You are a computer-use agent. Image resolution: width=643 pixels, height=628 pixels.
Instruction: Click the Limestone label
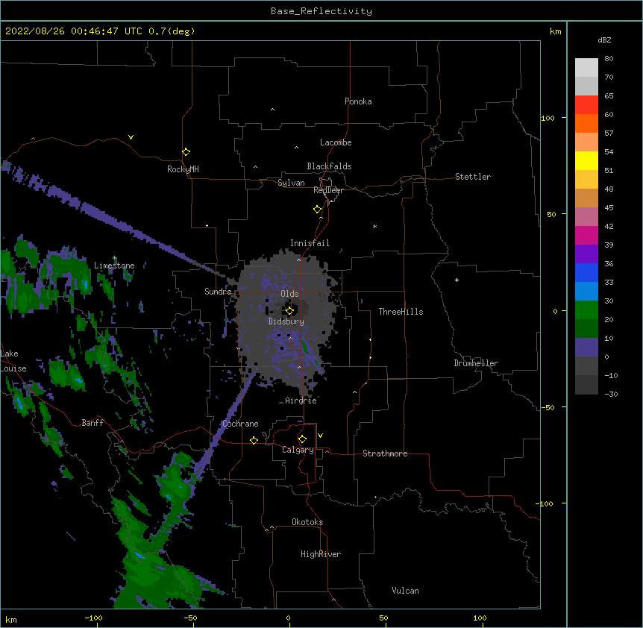pyautogui.click(x=114, y=266)
